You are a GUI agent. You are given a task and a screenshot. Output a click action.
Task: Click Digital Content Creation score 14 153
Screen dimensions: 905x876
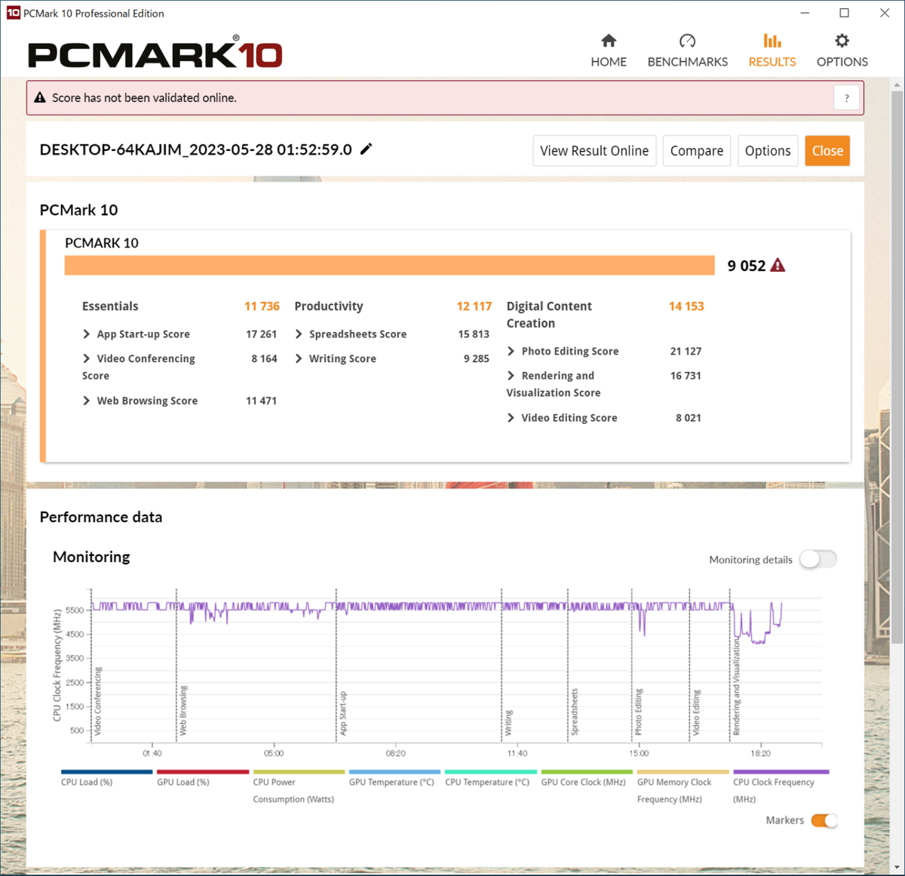[x=686, y=306]
